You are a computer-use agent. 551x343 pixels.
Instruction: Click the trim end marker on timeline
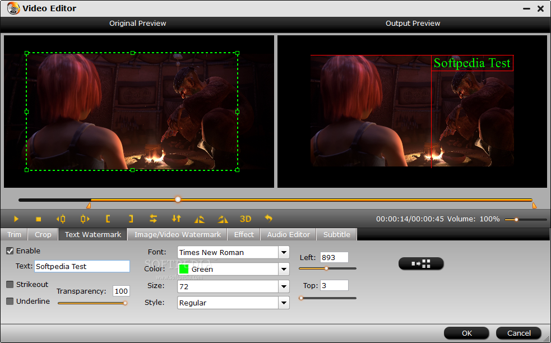(x=535, y=205)
